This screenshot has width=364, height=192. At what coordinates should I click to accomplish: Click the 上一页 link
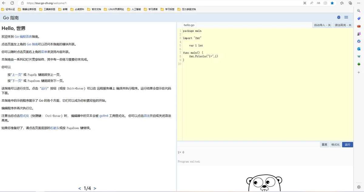16,75
